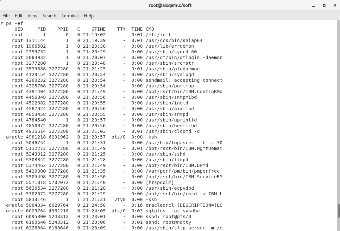
Task: Open the Help menu
Action: point(89,15)
